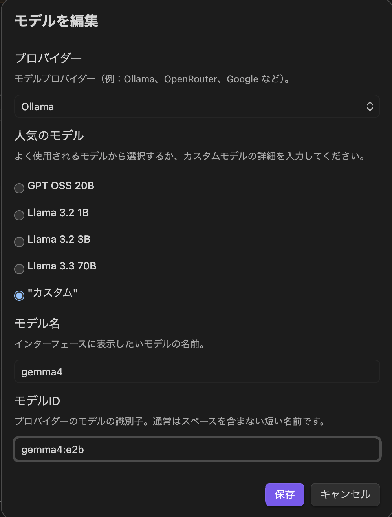Click the GPT OSS 20B label text
Screen dimensions: 392x517
[x=61, y=186]
